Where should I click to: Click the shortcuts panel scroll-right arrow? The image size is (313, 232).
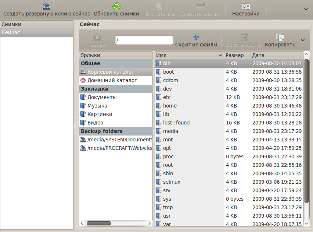pos(150,223)
